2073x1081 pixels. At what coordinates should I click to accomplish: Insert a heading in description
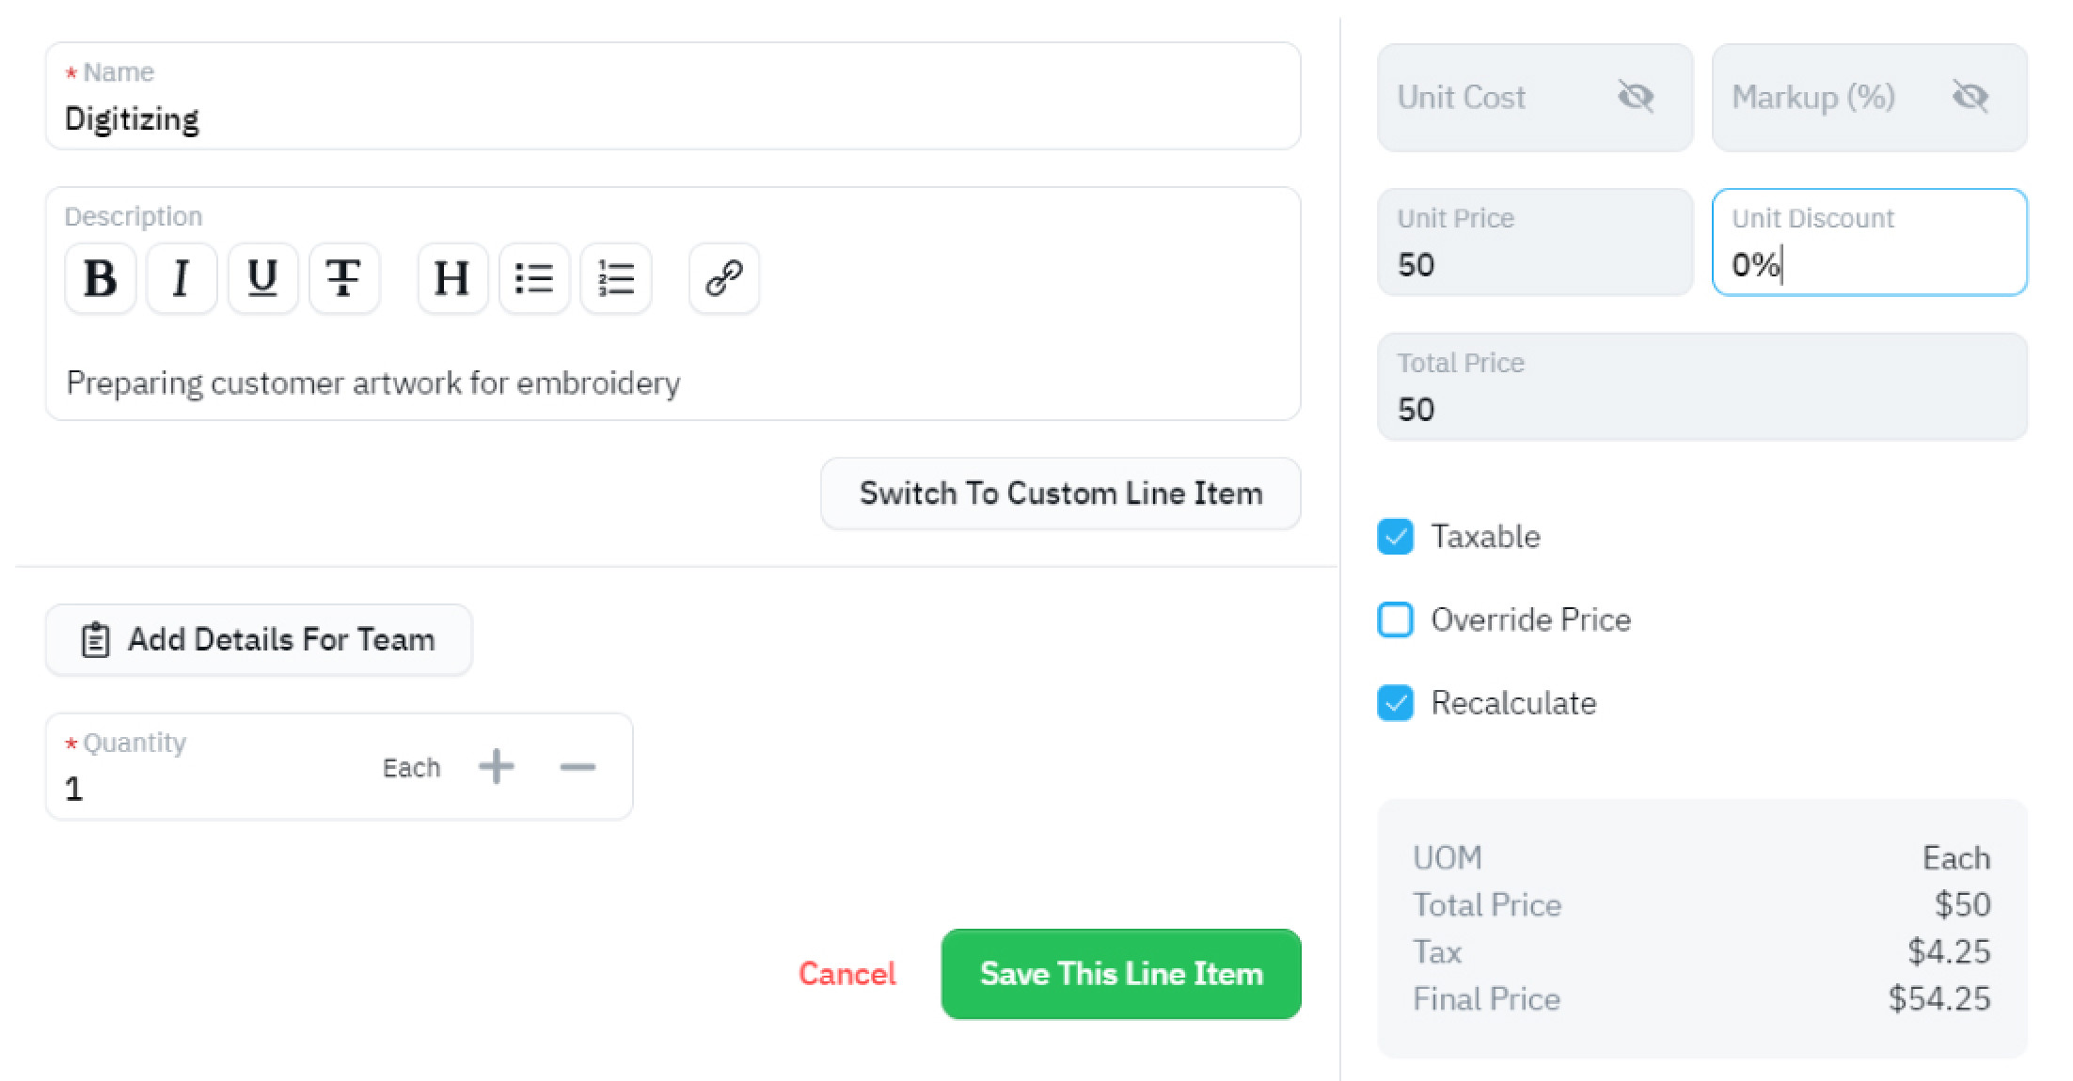(x=452, y=278)
